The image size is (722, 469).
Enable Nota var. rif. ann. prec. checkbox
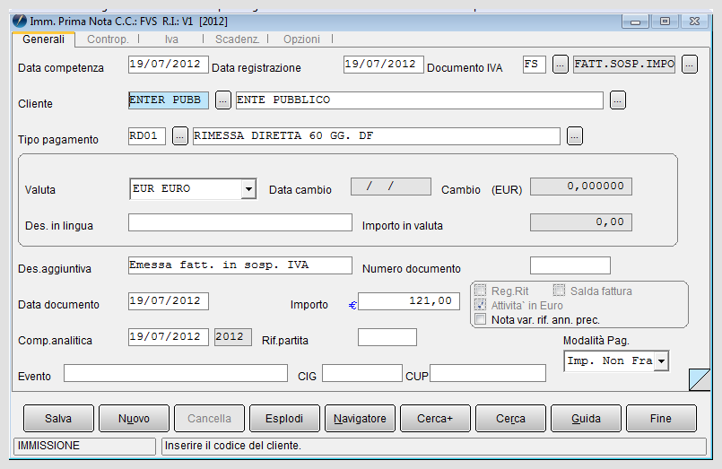(x=480, y=319)
